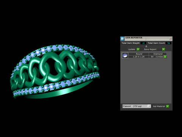Click the Save Report label

point(150,49)
